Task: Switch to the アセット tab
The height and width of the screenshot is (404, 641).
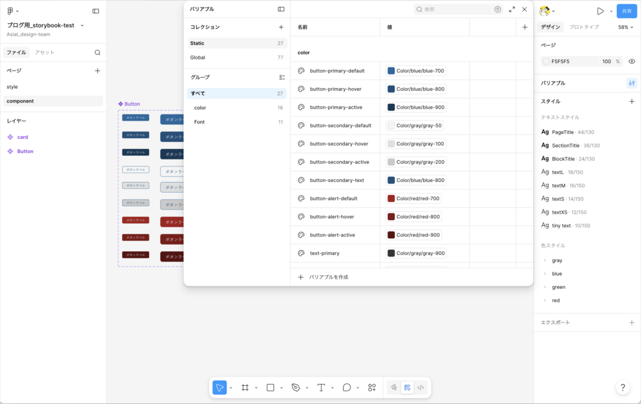Action: pyautogui.click(x=44, y=53)
